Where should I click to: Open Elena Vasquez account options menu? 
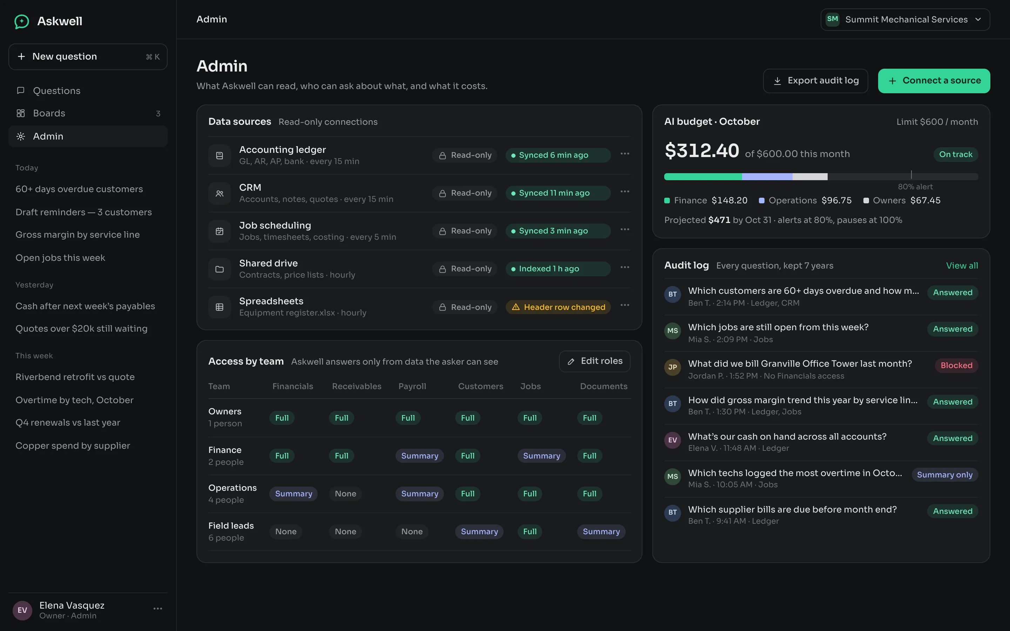click(158, 609)
